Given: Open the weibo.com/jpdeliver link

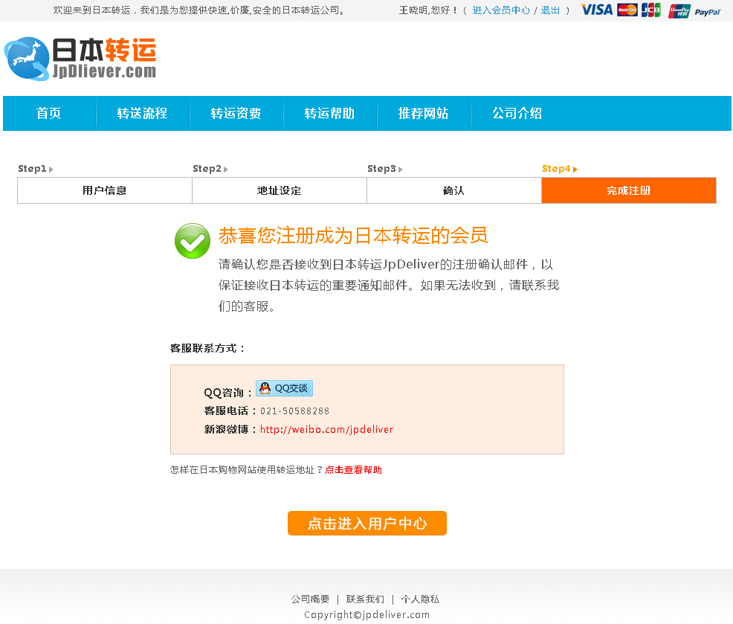Looking at the screenshot, I should [326, 429].
